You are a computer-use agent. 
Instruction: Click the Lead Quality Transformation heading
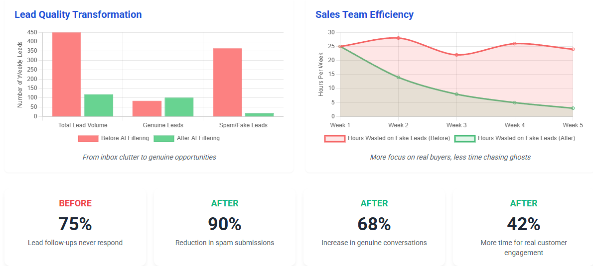point(78,14)
